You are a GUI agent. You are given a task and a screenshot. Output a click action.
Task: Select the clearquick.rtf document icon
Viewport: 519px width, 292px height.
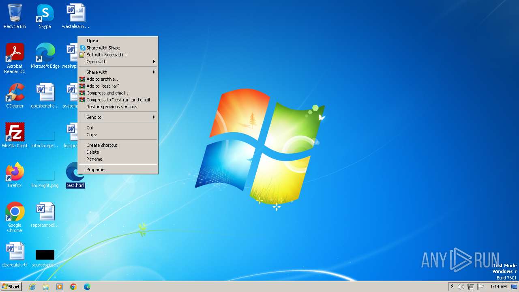coord(15,255)
